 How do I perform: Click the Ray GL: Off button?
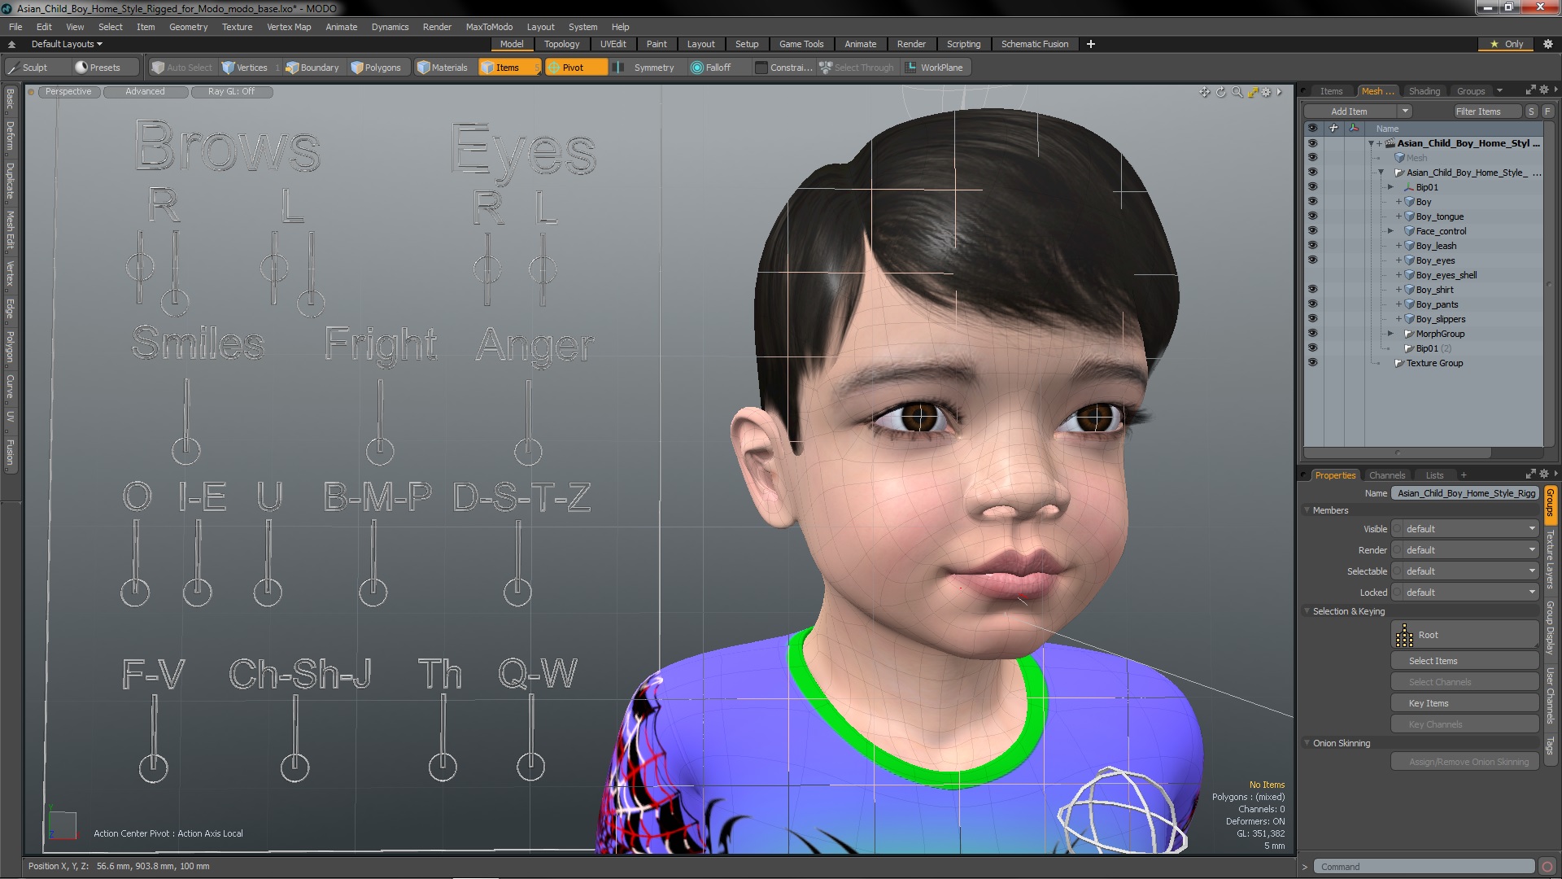coord(231,92)
